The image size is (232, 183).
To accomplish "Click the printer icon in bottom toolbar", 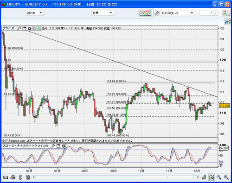I will pos(13,177).
